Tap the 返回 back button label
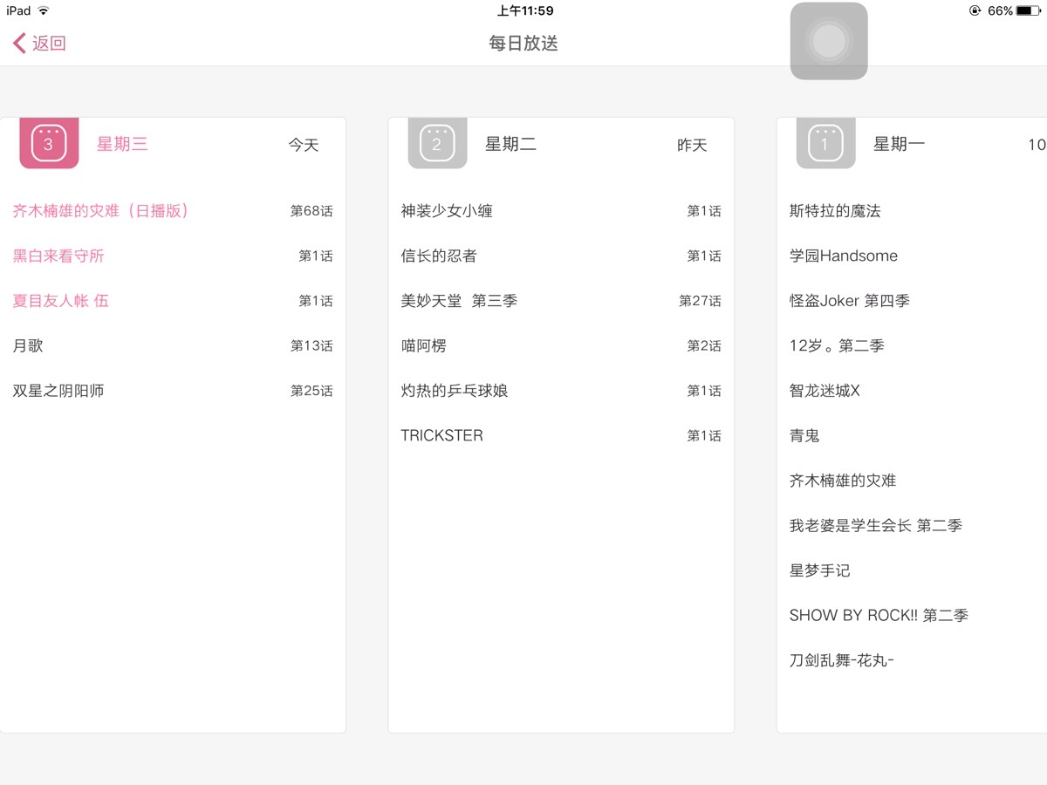 pos(50,44)
